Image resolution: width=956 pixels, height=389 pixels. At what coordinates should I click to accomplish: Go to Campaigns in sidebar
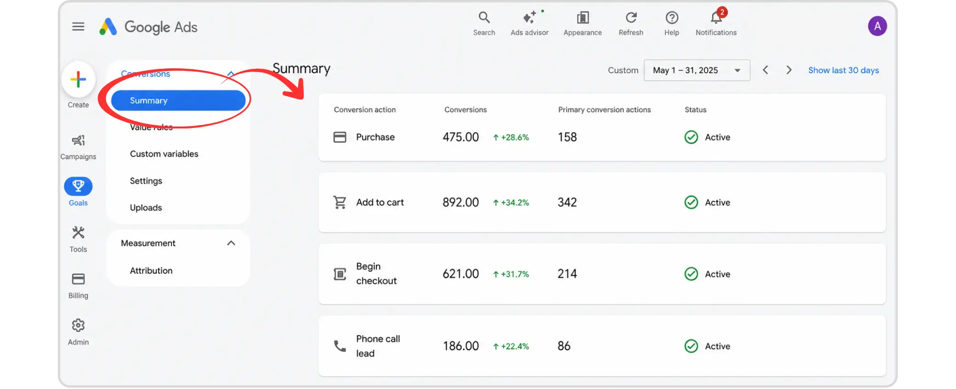pos(78,147)
